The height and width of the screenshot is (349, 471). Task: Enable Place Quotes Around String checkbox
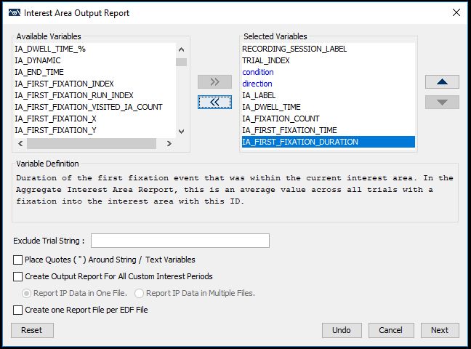(x=17, y=260)
